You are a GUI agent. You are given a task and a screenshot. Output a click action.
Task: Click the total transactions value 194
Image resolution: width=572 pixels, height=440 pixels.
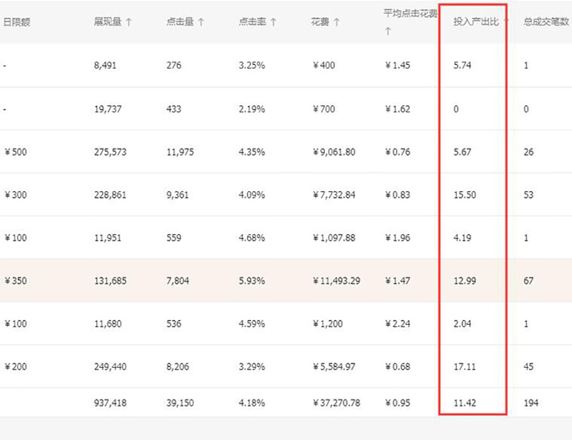pos(531,403)
